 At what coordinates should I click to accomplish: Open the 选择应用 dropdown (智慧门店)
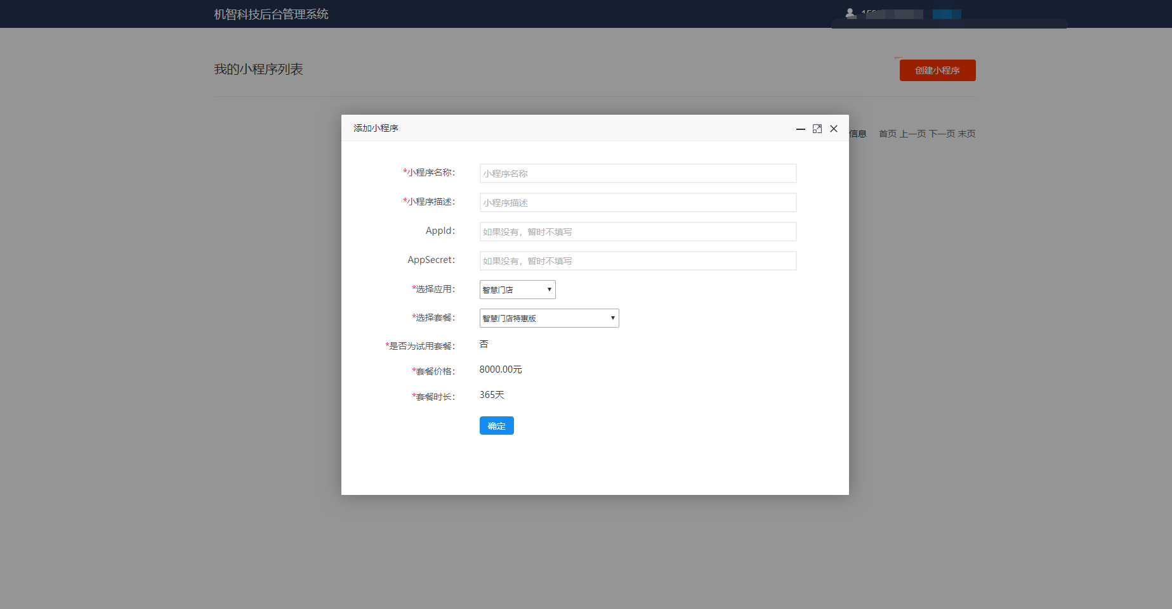click(x=517, y=290)
